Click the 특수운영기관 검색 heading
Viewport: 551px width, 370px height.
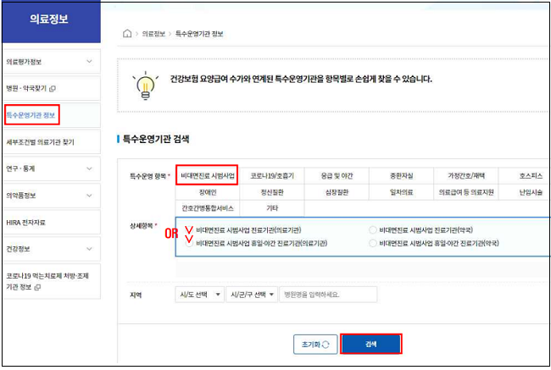156,139
